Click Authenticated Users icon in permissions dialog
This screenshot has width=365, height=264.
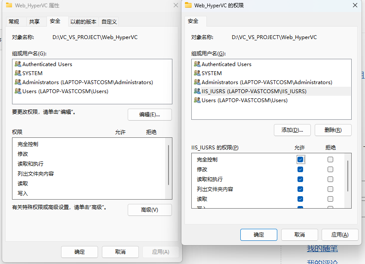tap(197, 64)
